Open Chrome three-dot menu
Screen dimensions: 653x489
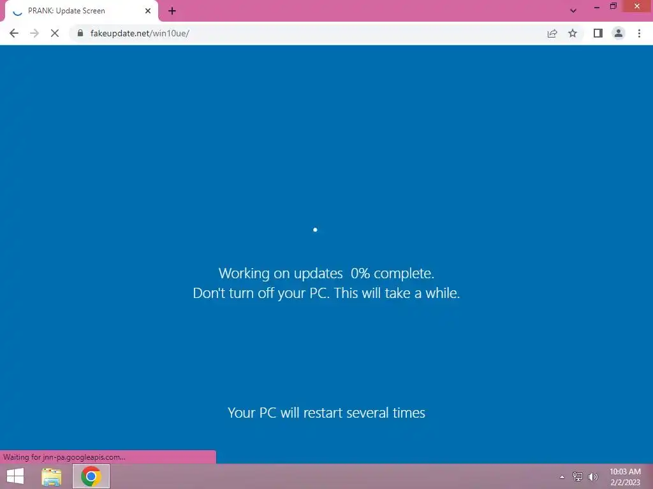(x=639, y=33)
